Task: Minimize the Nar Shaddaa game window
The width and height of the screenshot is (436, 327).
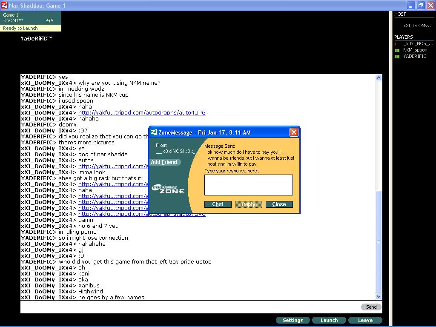Action: point(410,6)
